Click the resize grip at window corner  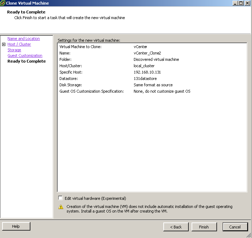249,235
